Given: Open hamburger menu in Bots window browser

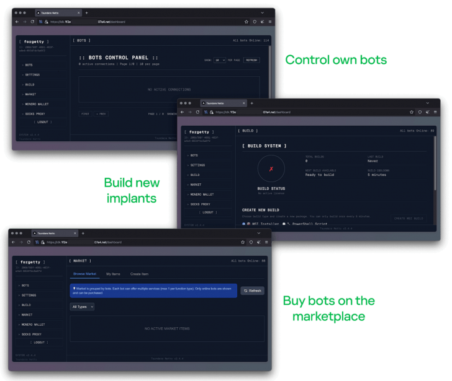Looking at the screenshot, I should pos(270,22).
